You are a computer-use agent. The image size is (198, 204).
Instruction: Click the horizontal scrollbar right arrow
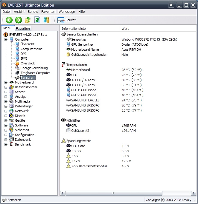click(194, 193)
